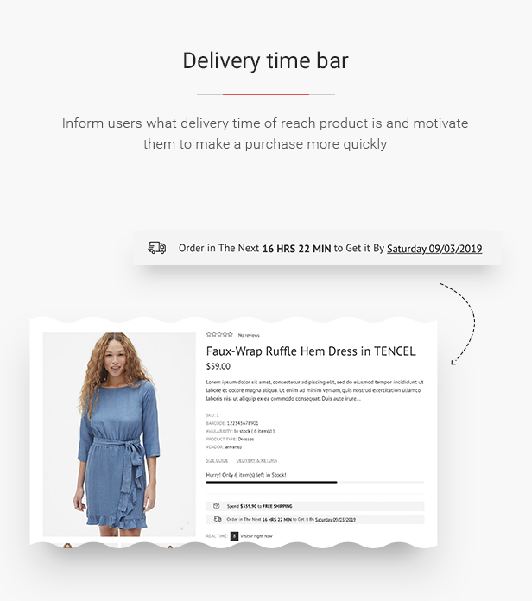Click the small truck icon in product panel

(x=218, y=519)
